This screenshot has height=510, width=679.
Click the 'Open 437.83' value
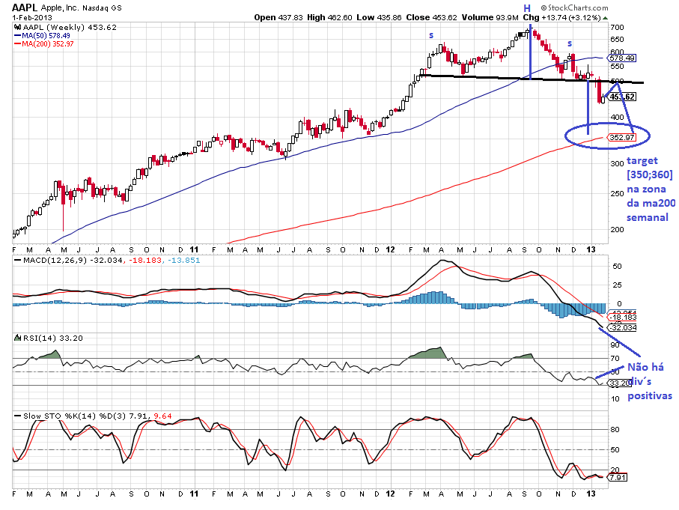click(278, 17)
